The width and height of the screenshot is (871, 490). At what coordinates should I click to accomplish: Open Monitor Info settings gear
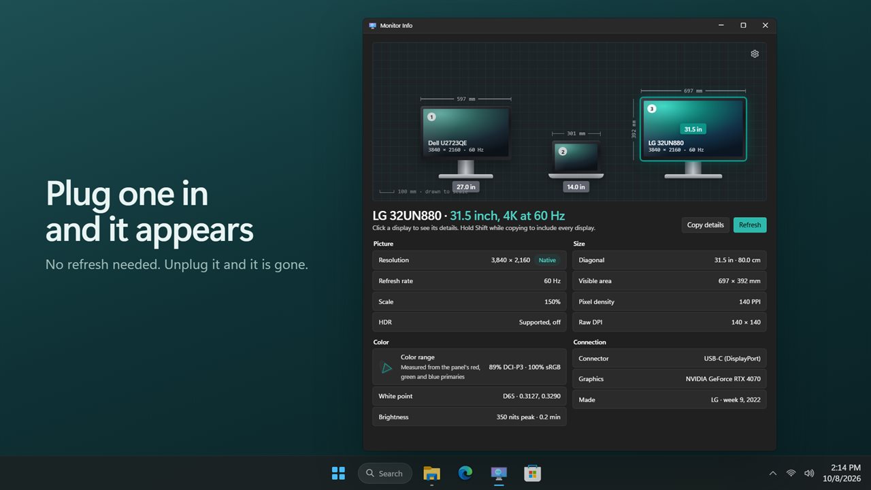755,54
